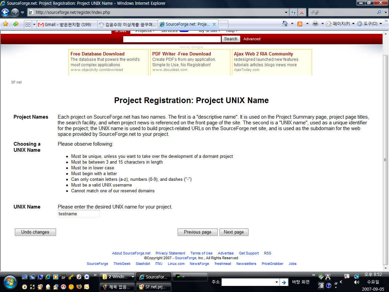Click the page vertical scrollbar thumb
The width and height of the screenshot is (389, 292).
tap(385, 160)
